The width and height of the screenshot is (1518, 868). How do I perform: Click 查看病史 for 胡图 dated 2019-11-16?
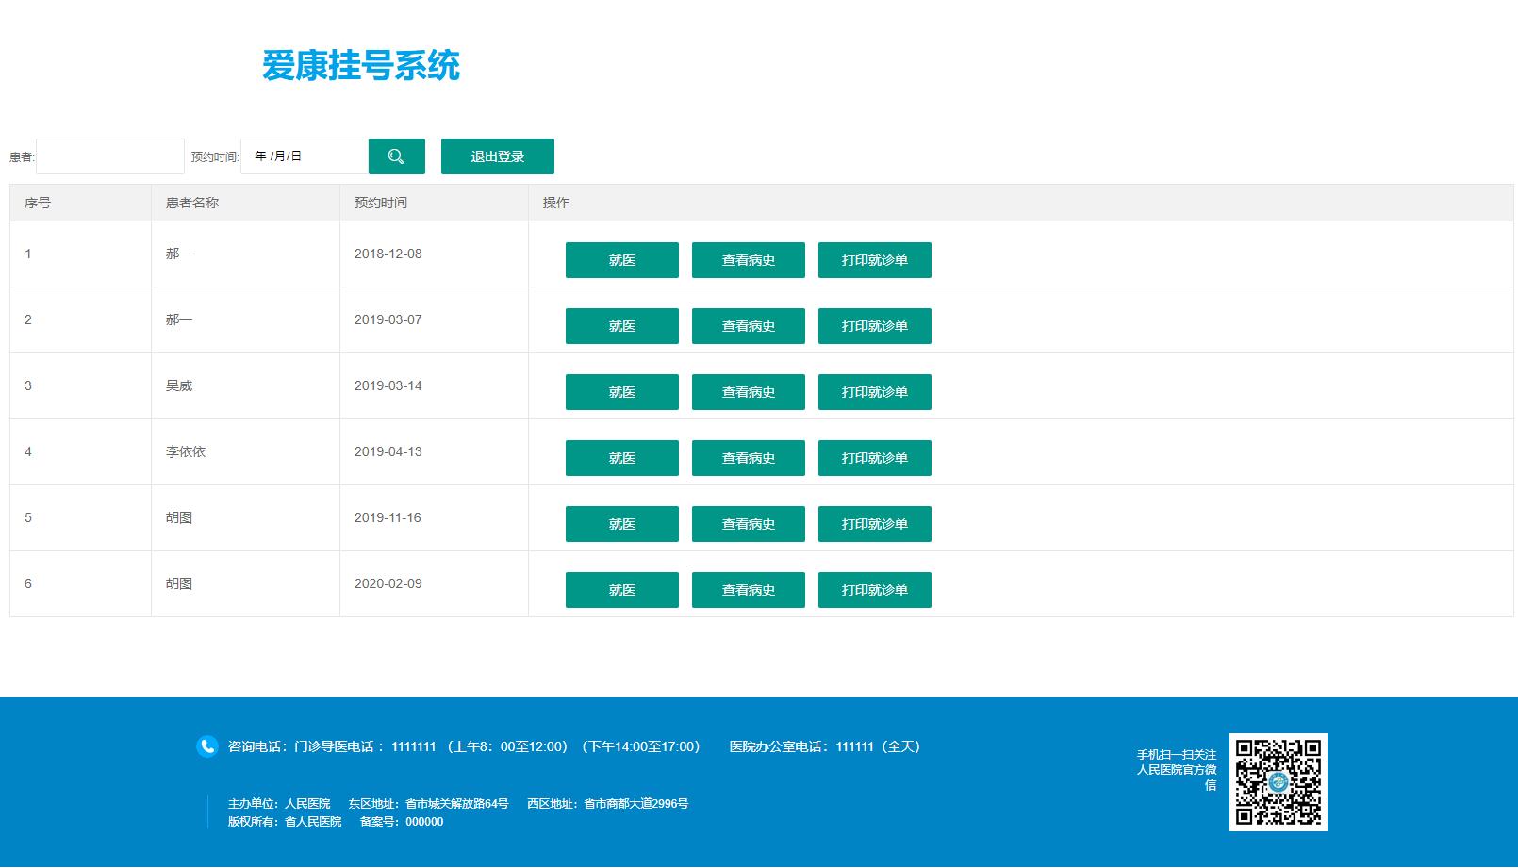(748, 523)
